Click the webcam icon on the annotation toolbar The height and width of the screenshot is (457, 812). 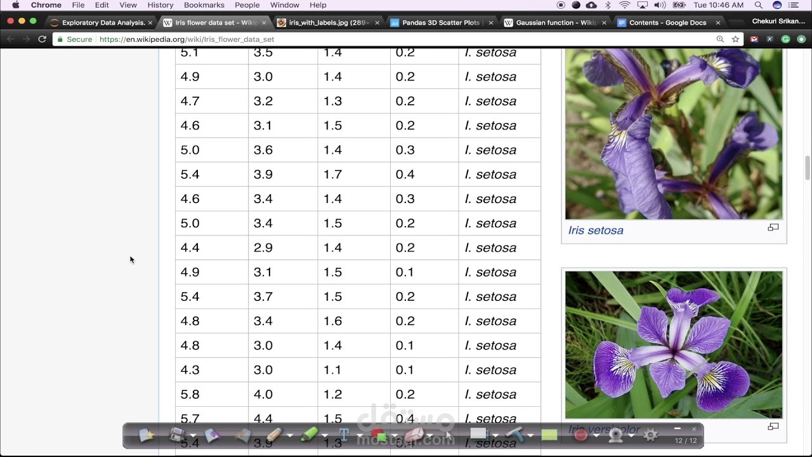point(615,435)
